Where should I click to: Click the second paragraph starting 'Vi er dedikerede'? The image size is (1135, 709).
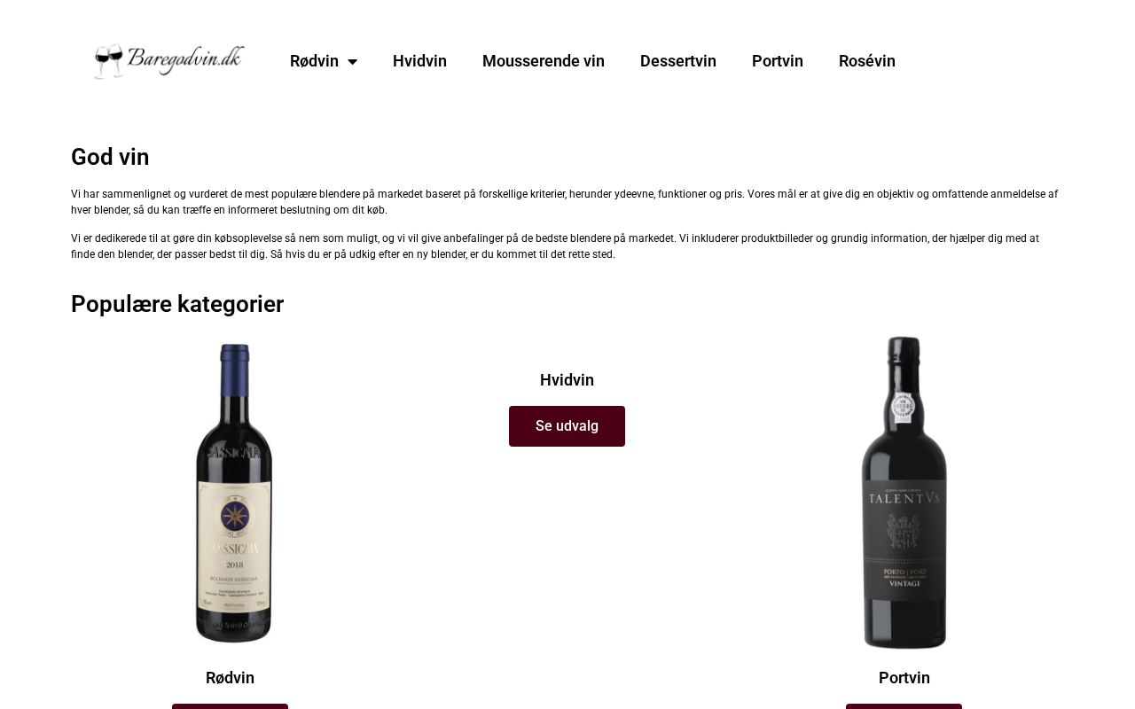coord(555,246)
